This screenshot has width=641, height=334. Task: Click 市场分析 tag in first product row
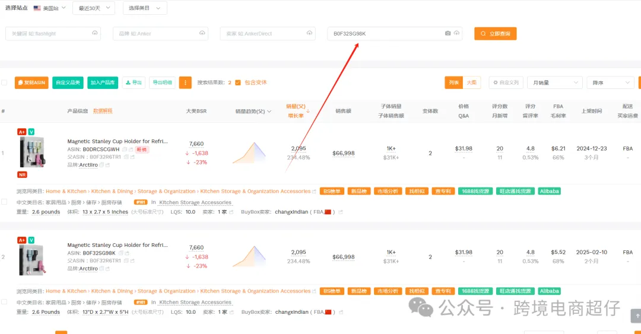coord(388,192)
